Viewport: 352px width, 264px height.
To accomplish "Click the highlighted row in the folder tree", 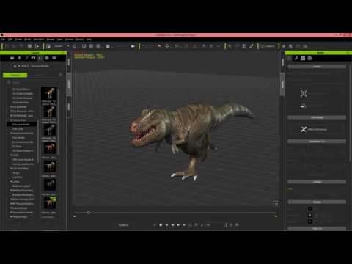I will [x=21, y=125].
